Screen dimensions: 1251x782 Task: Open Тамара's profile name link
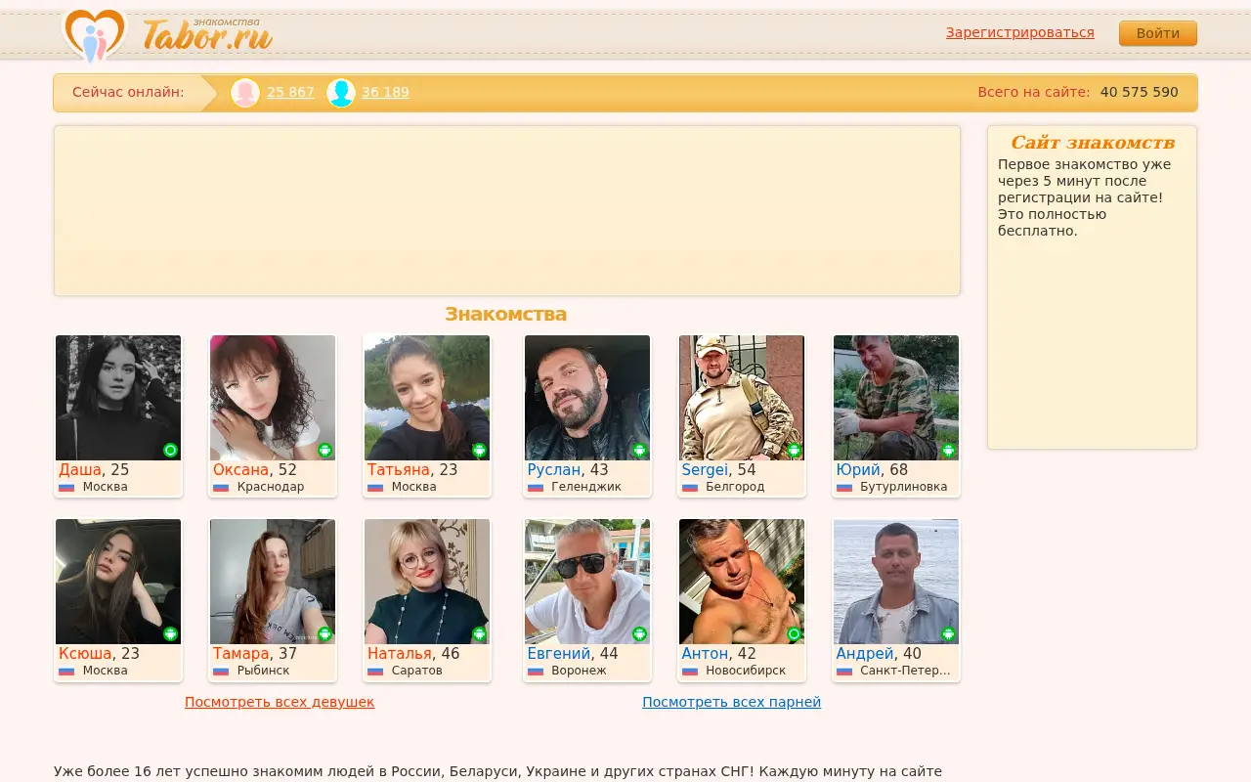(241, 654)
